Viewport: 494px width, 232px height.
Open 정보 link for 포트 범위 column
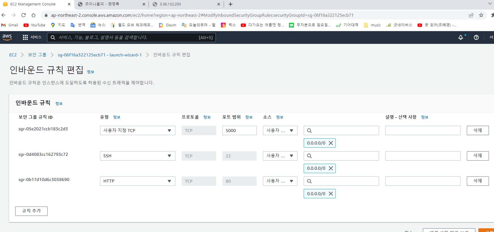click(x=249, y=117)
